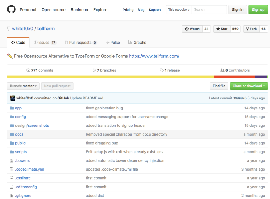Click the scripts folder icon
The width and height of the screenshot is (270, 199).
(x=12, y=152)
